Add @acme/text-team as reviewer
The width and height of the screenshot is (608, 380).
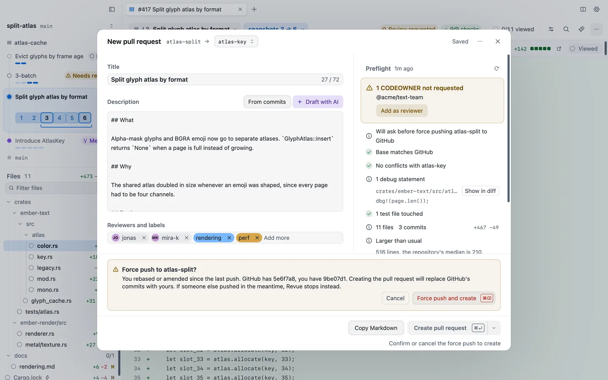(402, 111)
